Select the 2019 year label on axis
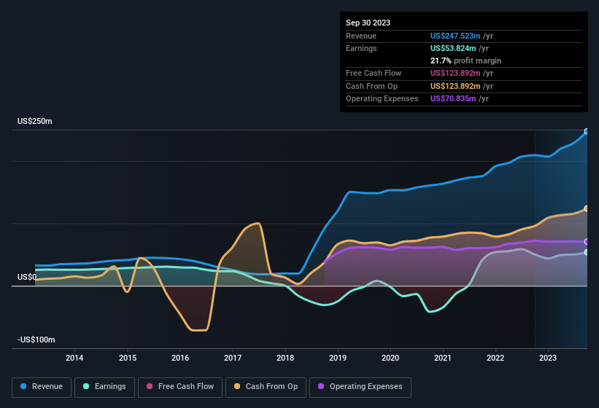 point(338,358)
